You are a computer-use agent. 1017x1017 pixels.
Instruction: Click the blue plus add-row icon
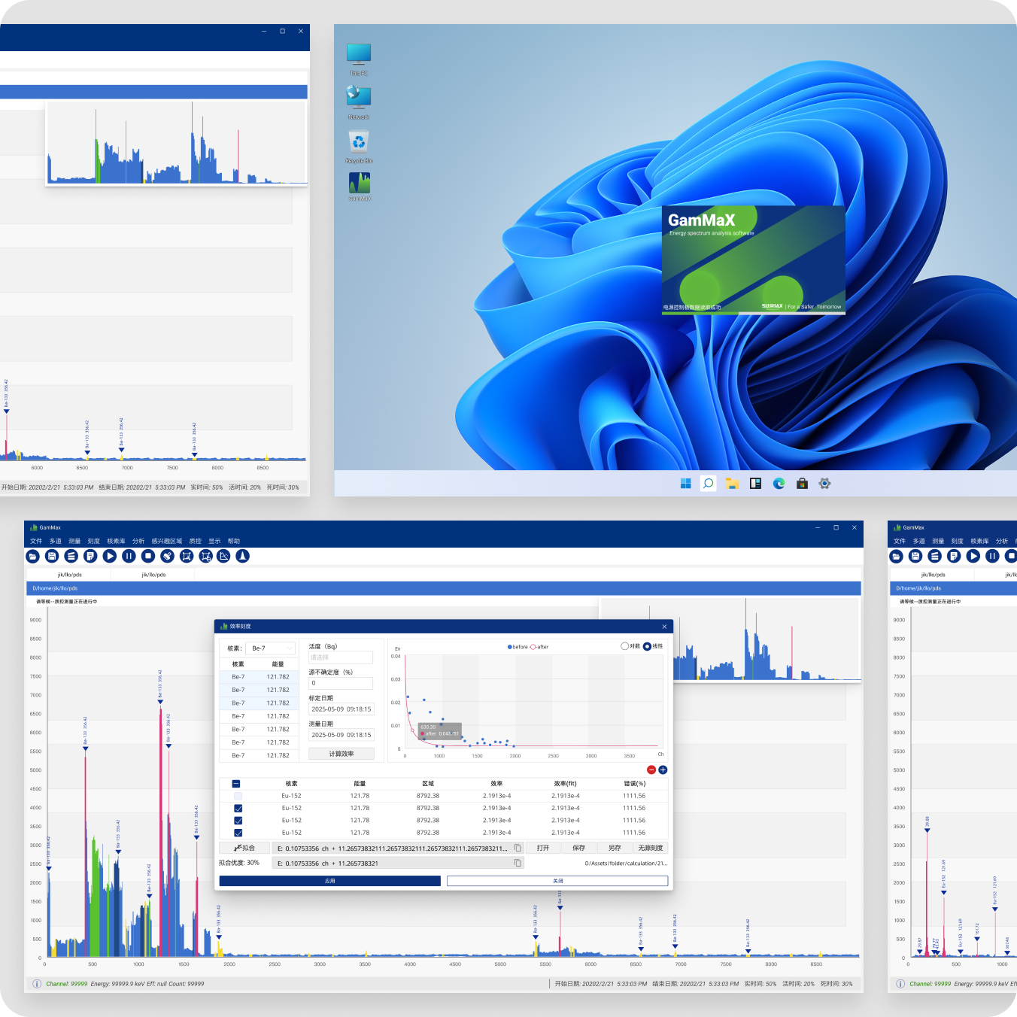(x=663, y=770)
